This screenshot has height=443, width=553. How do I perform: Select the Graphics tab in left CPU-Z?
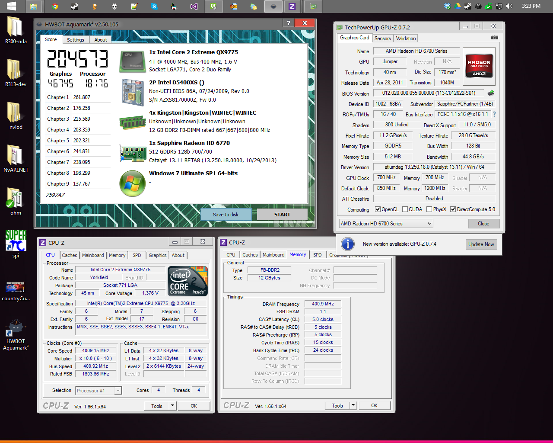(158, 255)
